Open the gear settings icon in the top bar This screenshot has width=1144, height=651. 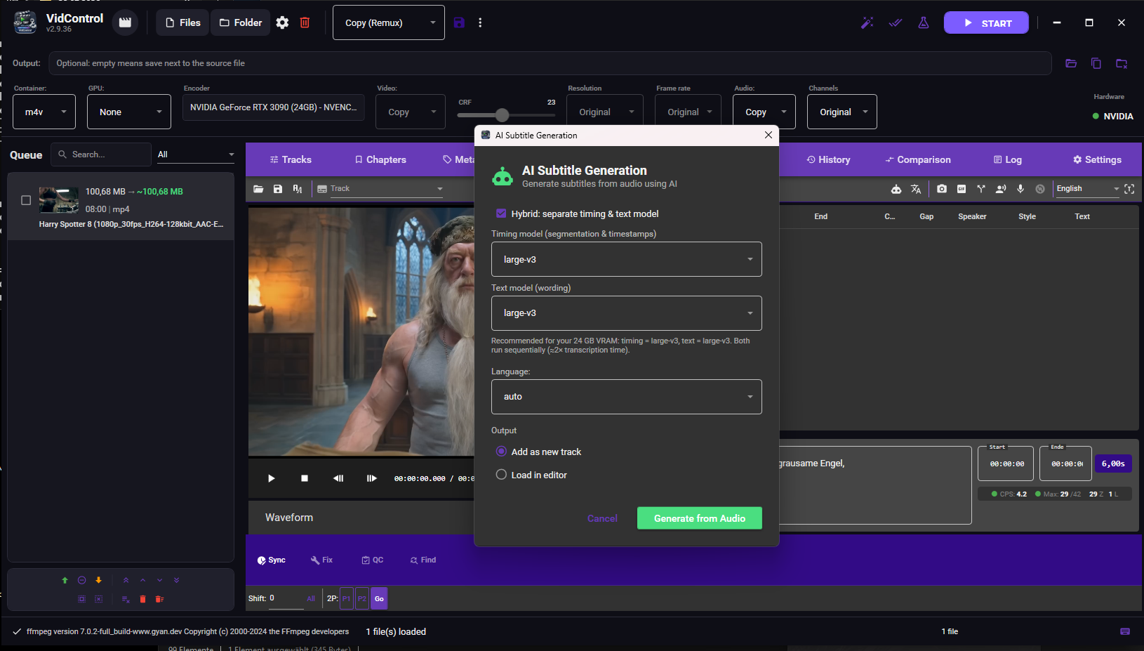282,22
